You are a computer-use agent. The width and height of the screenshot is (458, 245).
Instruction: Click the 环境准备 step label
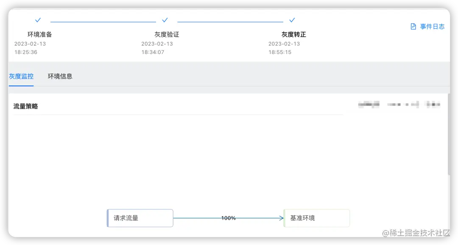[x=39, y=34]
